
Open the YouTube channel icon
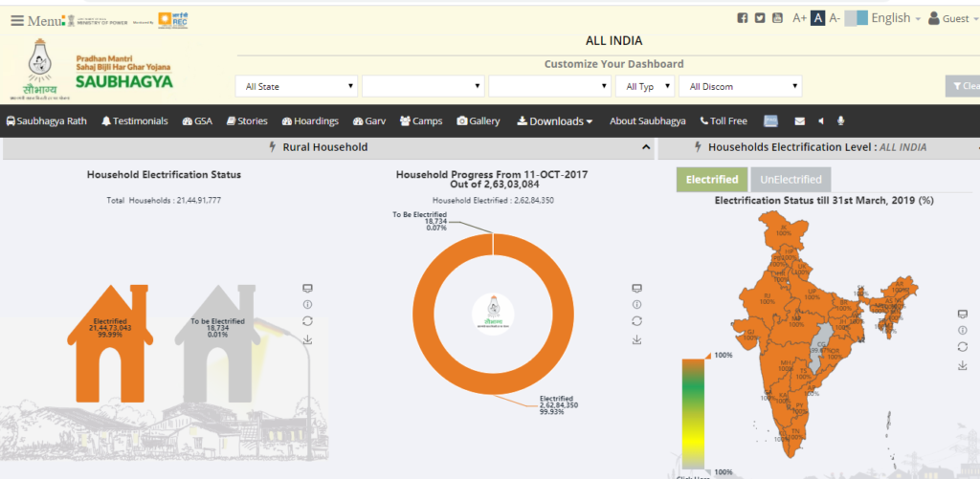(x=777, y=18)
